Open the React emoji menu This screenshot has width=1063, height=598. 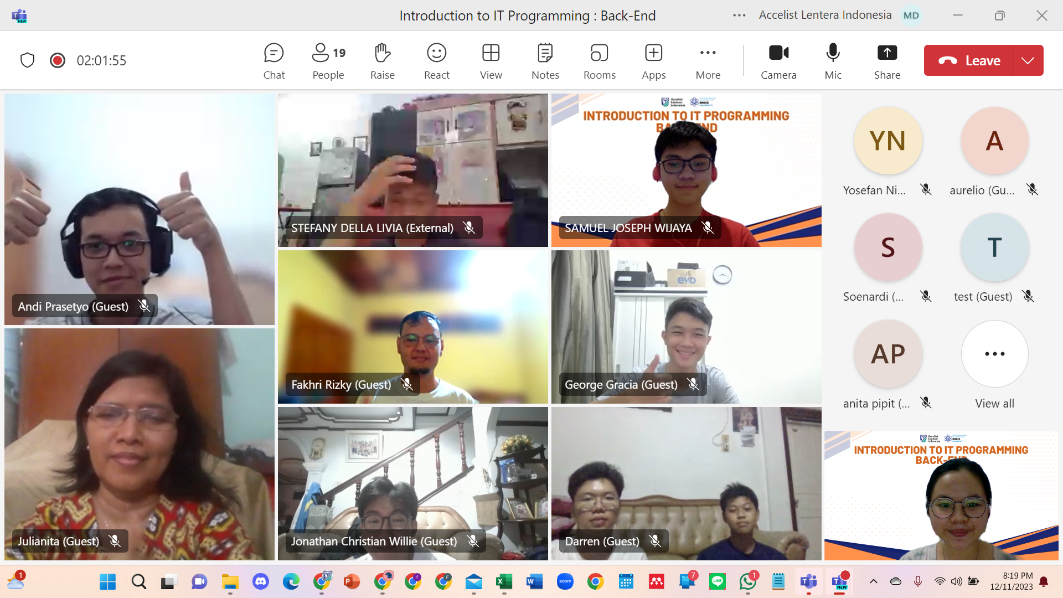tap(436, 60)
